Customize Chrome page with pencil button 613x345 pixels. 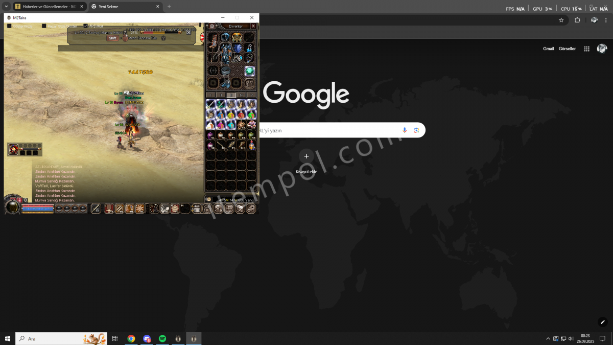pos(603,322)
